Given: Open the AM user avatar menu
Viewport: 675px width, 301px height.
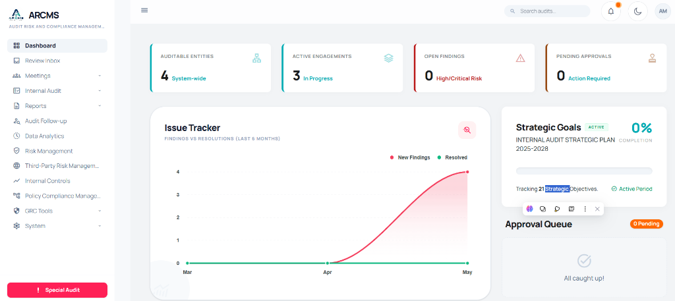Looking at the screenshot, I should (662, 12).
